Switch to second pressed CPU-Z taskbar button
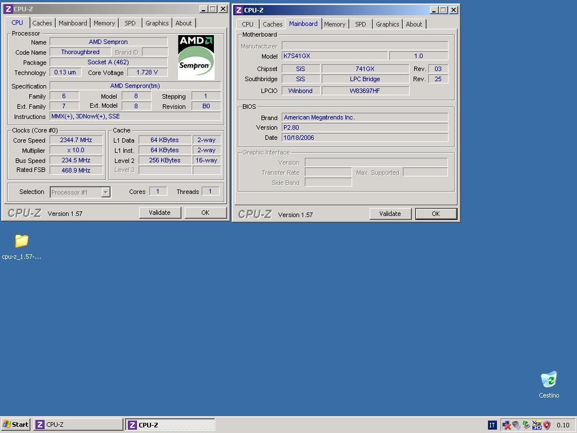The width and height of the screenshot is (577, 433). (170, 425)
